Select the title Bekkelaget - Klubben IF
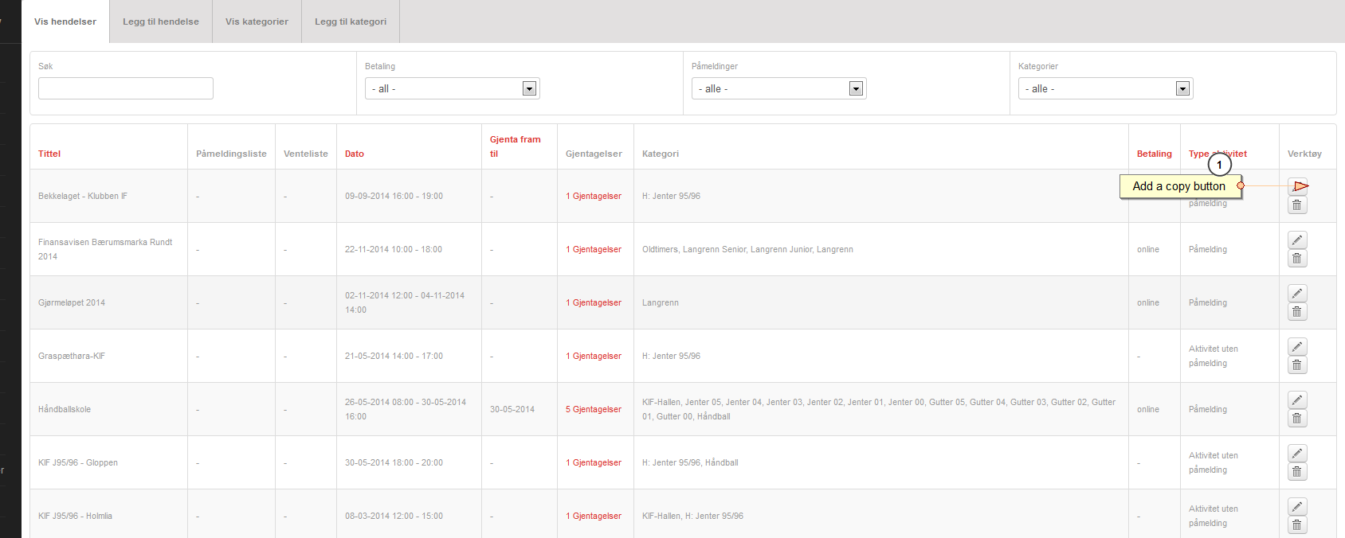The height and width of the screenshot is (538, 1345). [x=83, y=196]
